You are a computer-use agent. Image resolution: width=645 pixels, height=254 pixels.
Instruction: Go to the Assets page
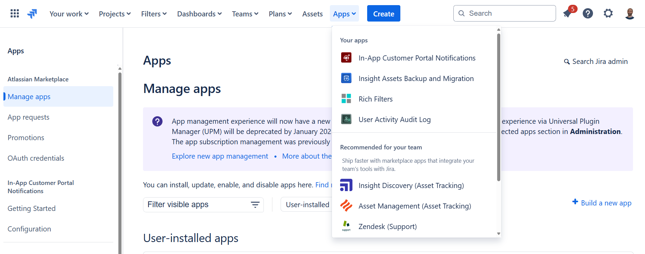tap(312, 14)
